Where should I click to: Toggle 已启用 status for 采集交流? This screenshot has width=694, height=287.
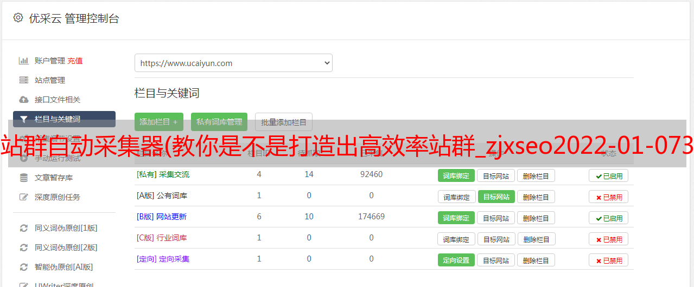point(609,175)
